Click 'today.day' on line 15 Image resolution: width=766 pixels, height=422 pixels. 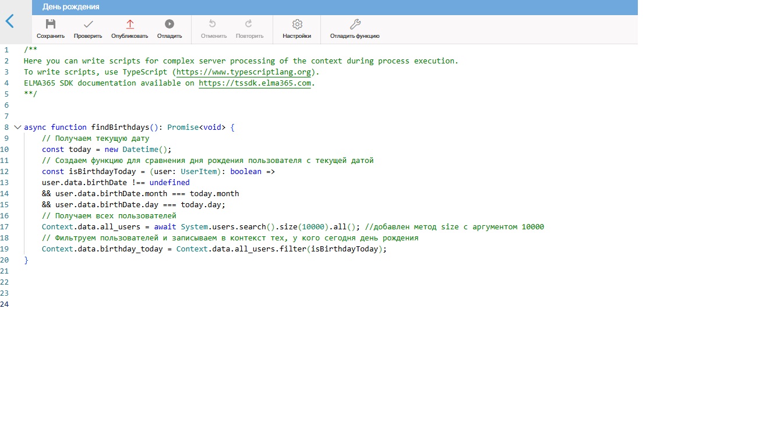pyautogui.click(x=201, y=205)
